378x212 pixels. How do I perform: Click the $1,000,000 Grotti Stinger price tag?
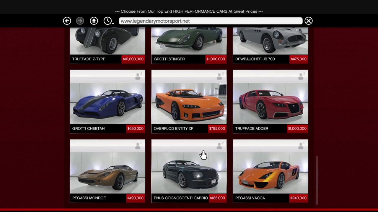tap(216, 59)
